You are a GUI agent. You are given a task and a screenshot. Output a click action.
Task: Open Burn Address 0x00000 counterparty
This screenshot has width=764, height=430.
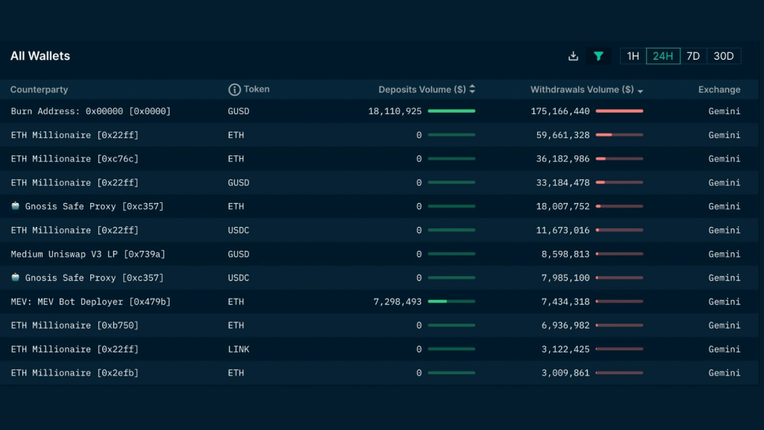pos(90,111)
